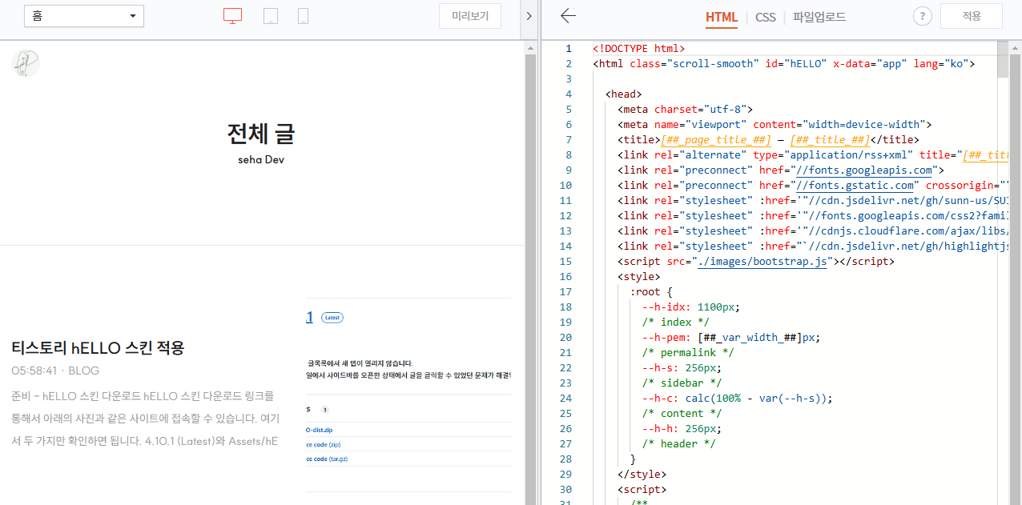This screenshot has height=505, width=1022.
Task: Click ./images/bootstrap.js script source
Action: (762, 262)
